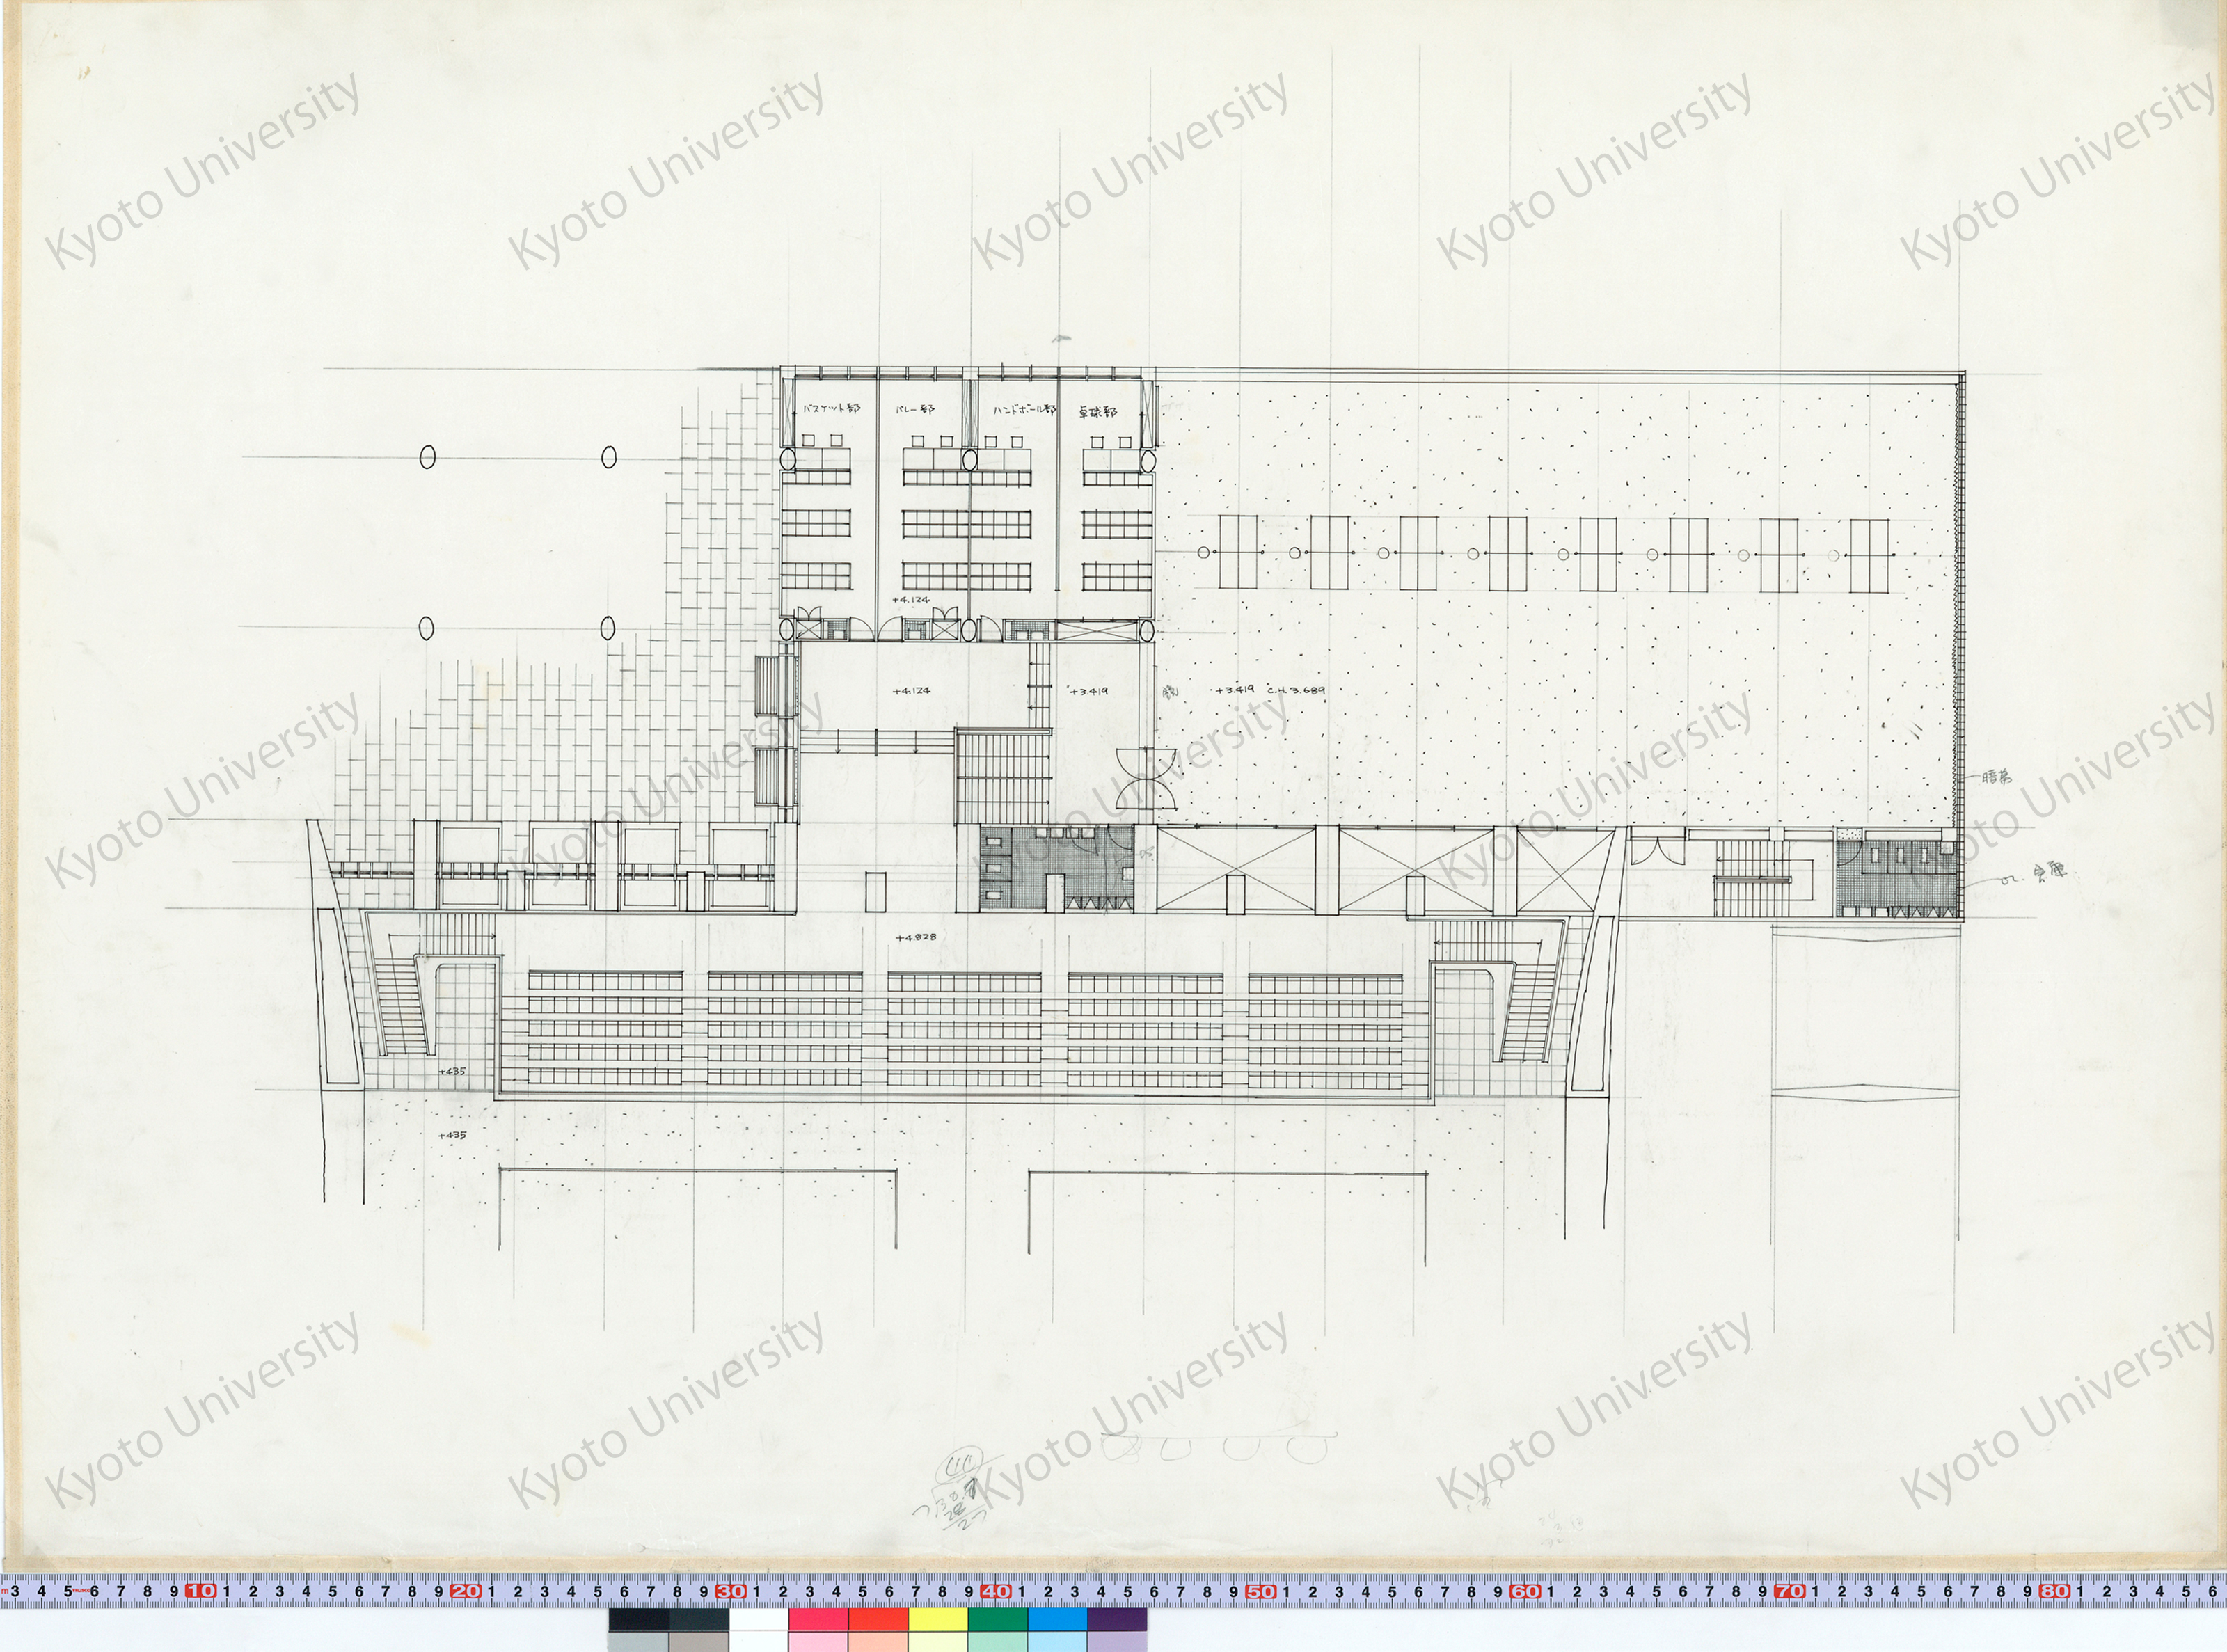Click the upper-left oval column marker
Image resolution: width=2227 pixels, height=1652 pixels.
(427, 457)
